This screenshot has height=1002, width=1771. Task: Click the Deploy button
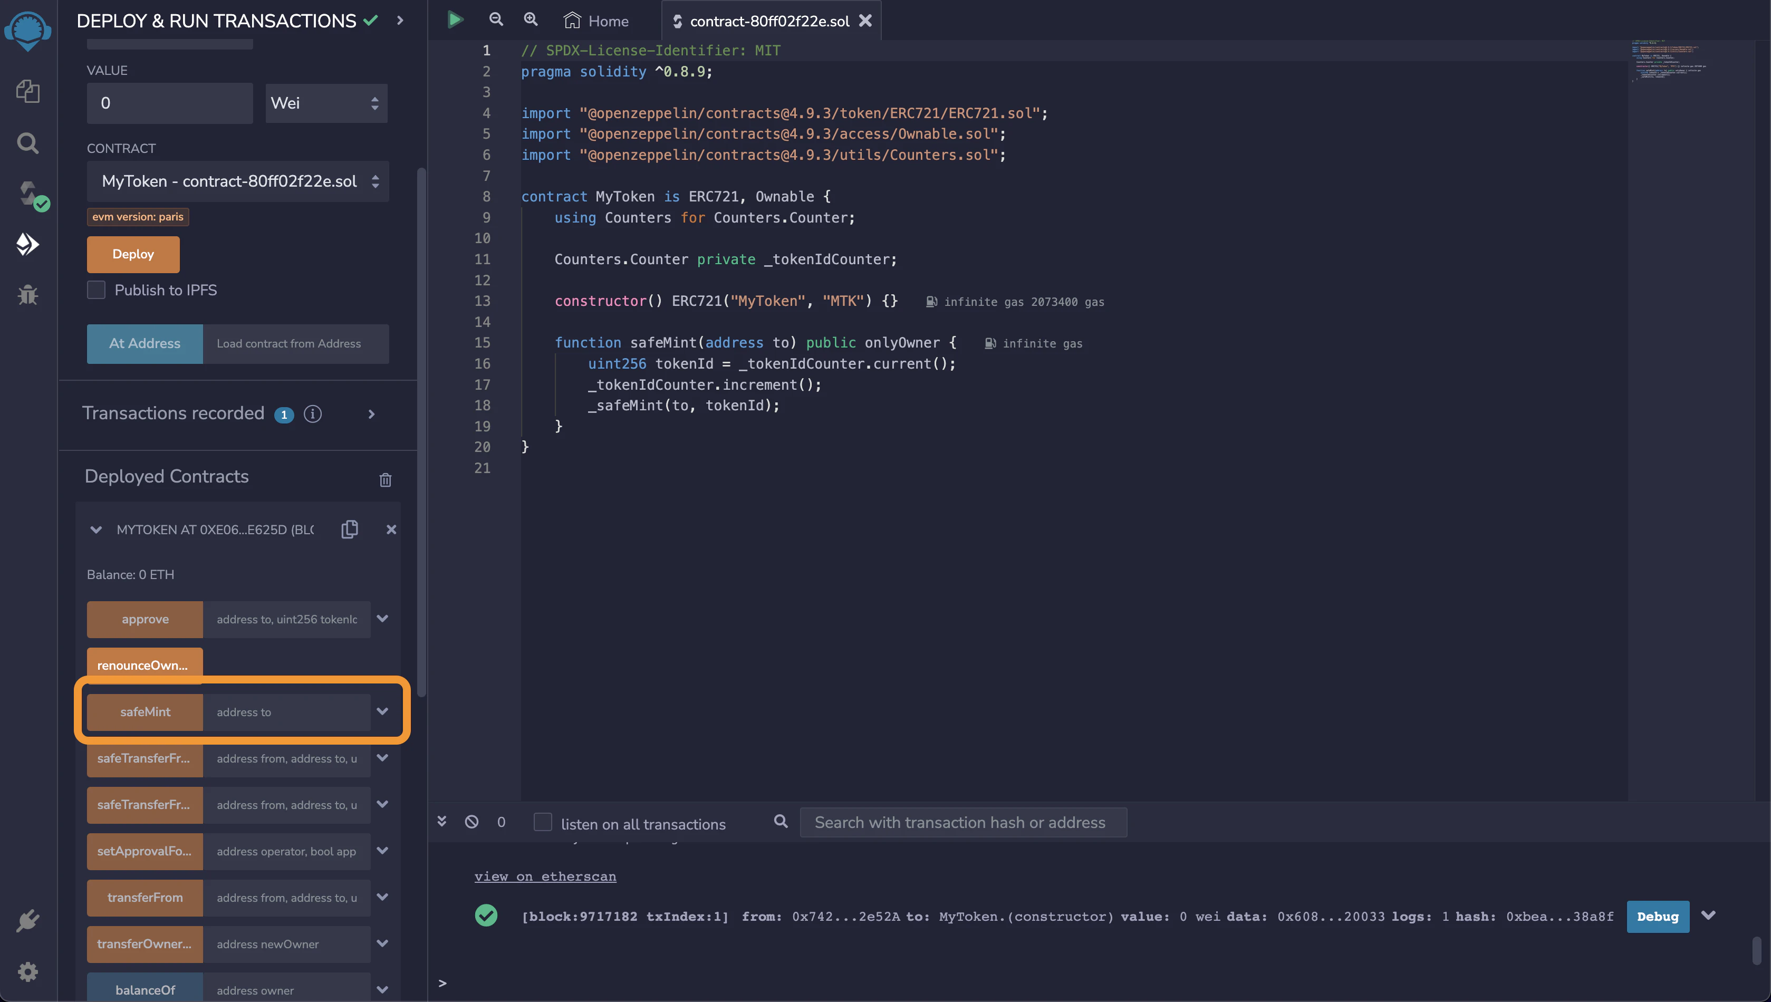(133, 254)
